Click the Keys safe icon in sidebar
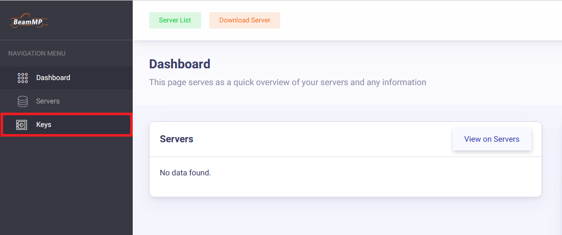 (x=22, y=125)
